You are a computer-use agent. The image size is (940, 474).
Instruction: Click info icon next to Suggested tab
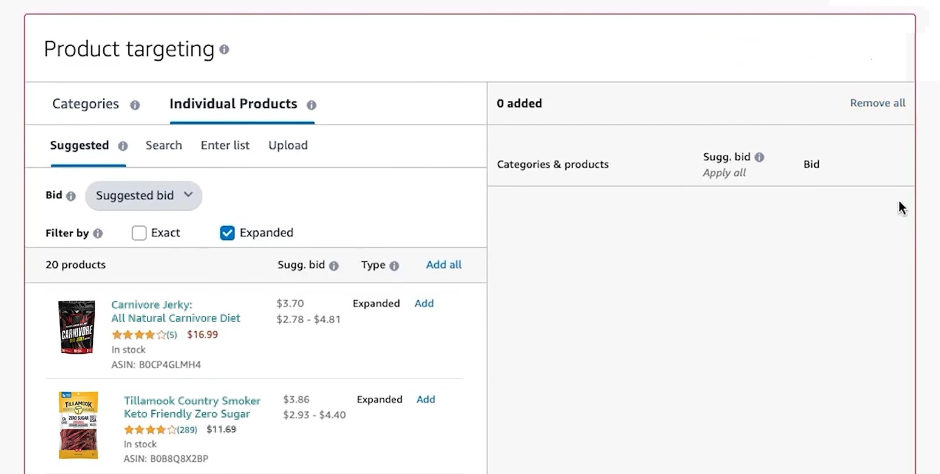123,146
